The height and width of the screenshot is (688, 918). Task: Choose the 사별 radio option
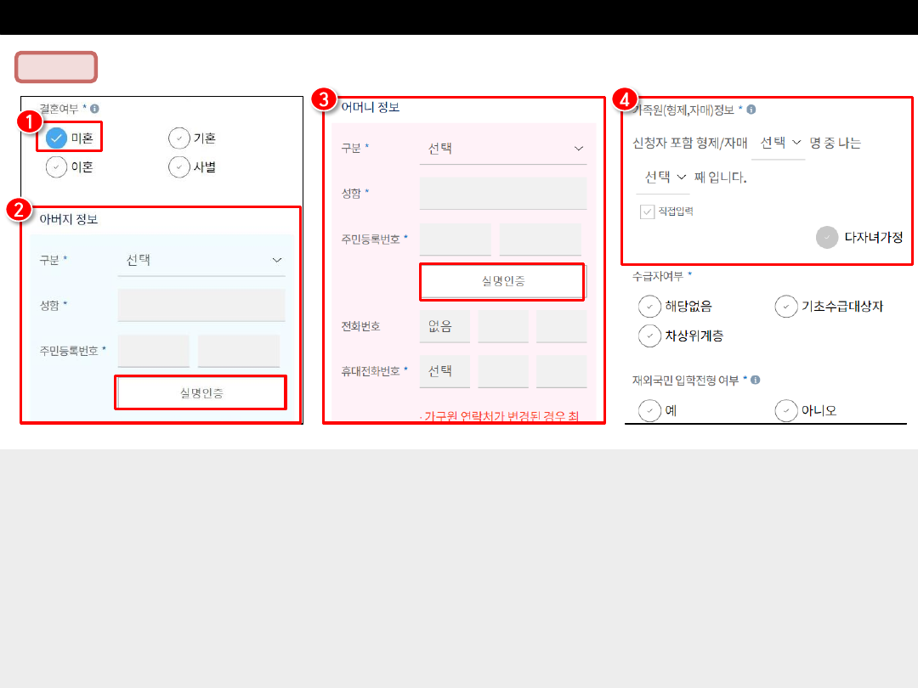(178, 167)
